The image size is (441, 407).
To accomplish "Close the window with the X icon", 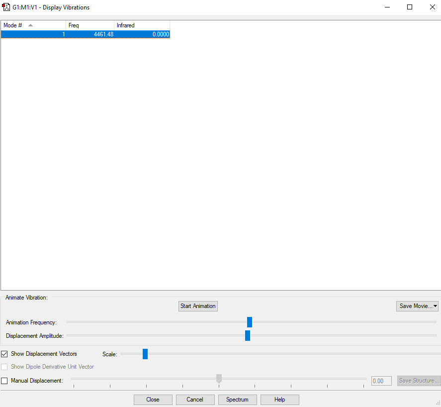I will coord(433,7).
